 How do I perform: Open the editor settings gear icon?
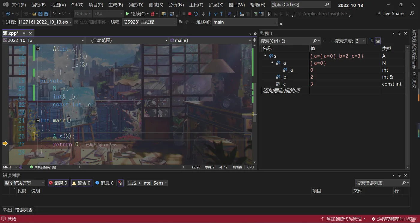(255, 34)
